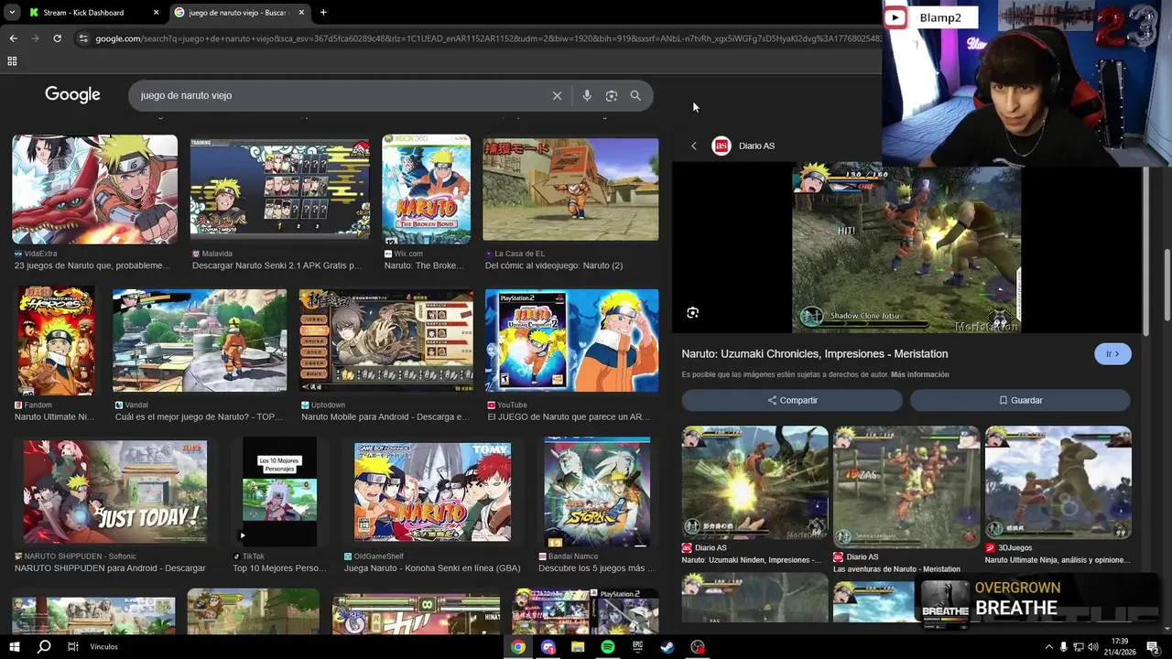
Task: Open Naruto The Broken Bond cover image
Action: [427, 189]
